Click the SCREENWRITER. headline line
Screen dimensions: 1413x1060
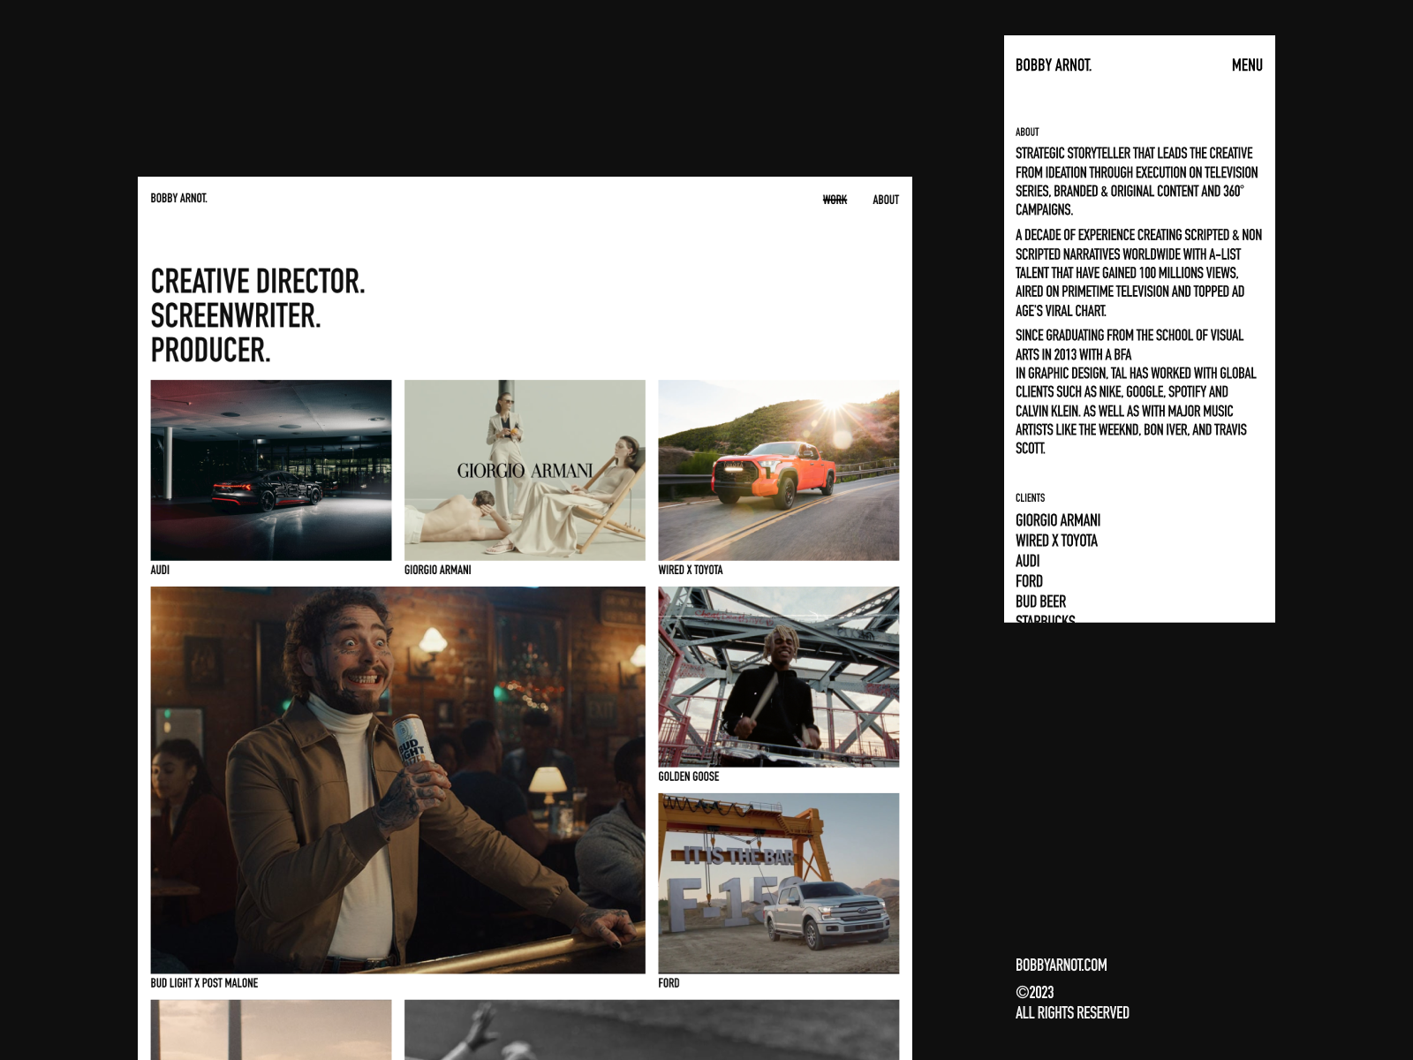pos(236,316)
